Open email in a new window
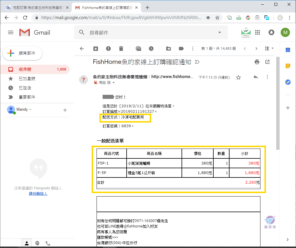Image resolution: width=296 pixels, height=248 pixels. point(267,62)
